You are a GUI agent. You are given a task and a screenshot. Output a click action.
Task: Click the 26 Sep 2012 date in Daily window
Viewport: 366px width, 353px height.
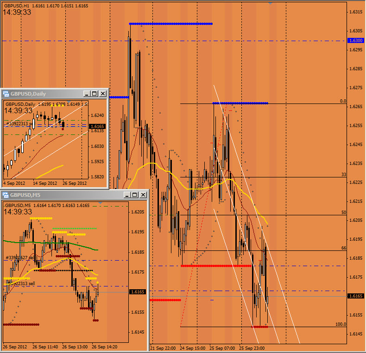click(75, 183)
